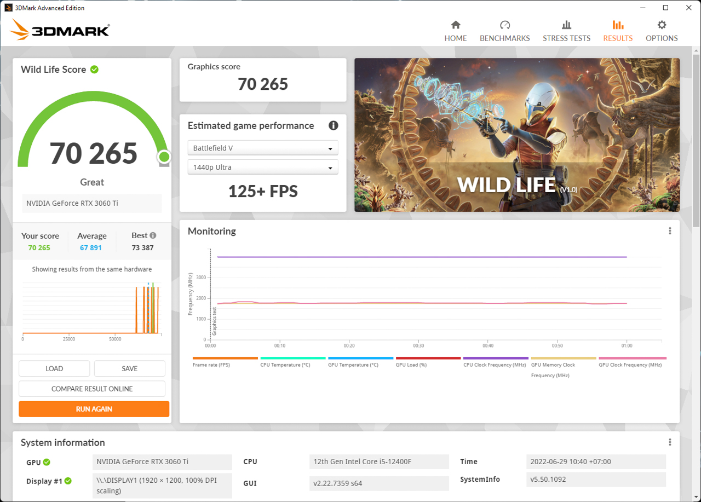The image size is (701, 502).
Task: Click COMPARE RESULT ONLINE button
Action: coord(92,389)
